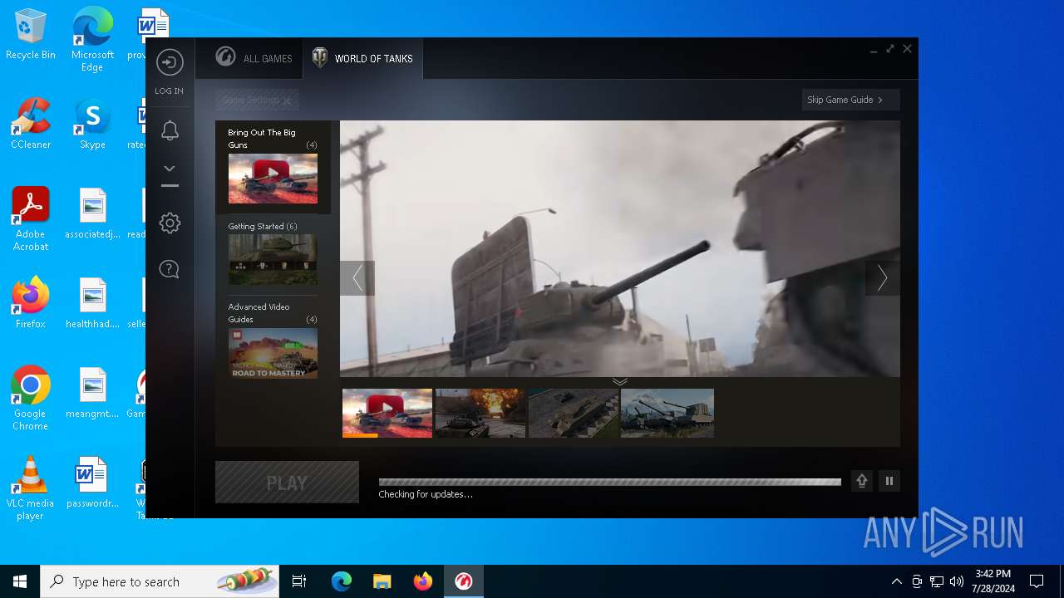Select third thumbnail in video strip
This screenshot has width=1064, height=598.
click(x=574, y=413)
